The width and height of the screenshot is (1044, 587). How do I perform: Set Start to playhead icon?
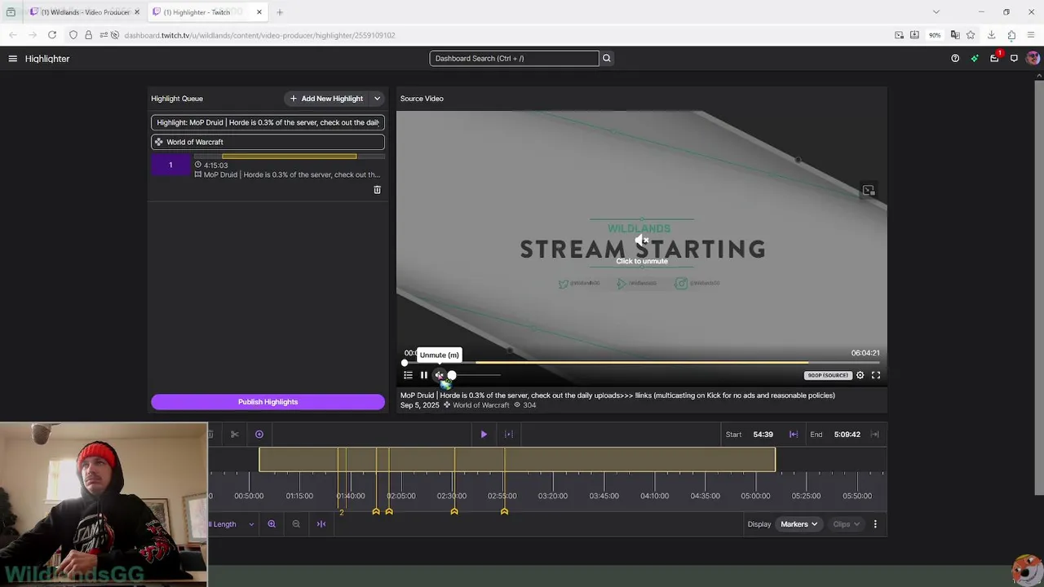click(x=794, y=435)
